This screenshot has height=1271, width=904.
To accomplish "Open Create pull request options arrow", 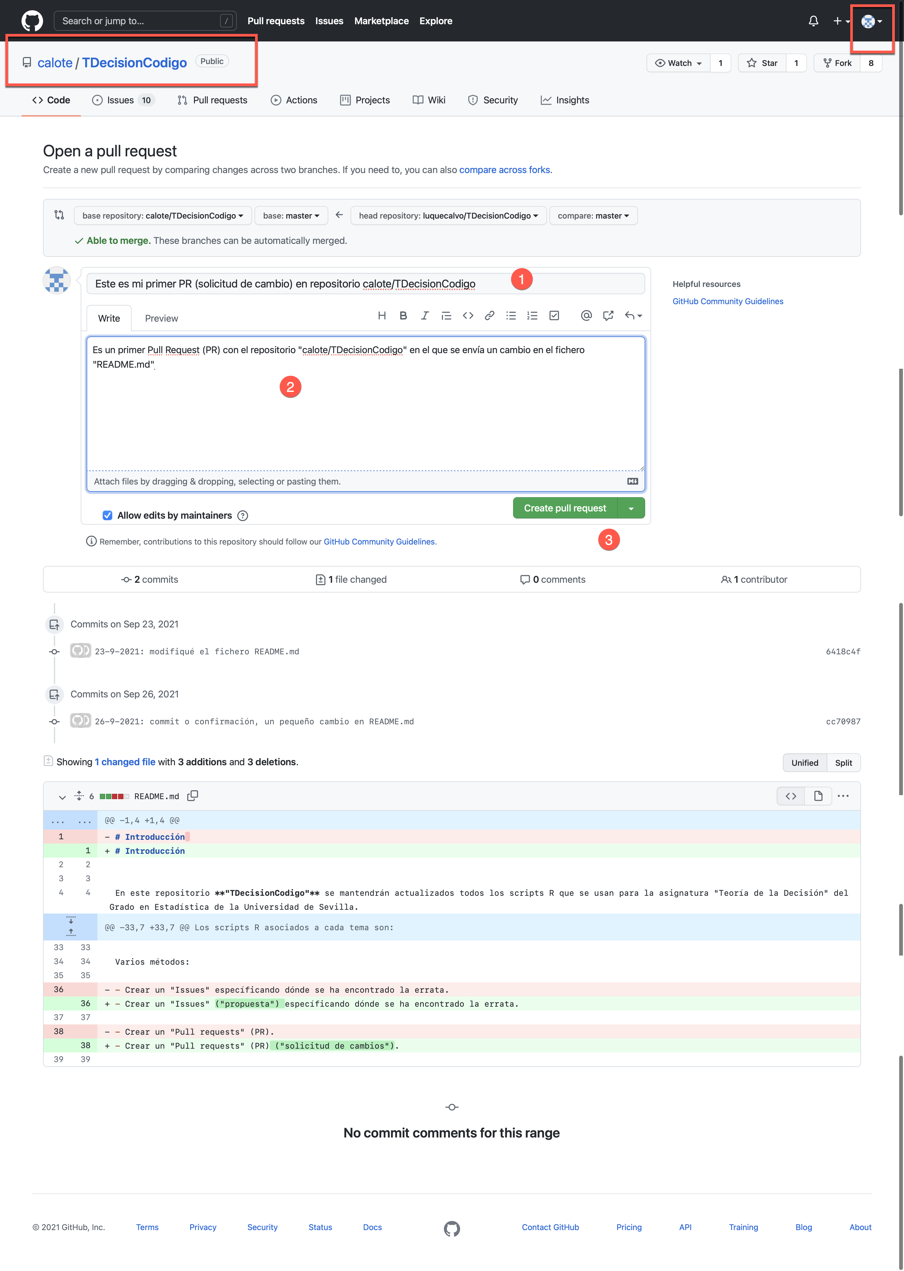I will point(631,508).
